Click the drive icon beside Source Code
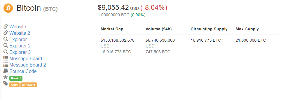The image size is (281, 105). [6, 71]
